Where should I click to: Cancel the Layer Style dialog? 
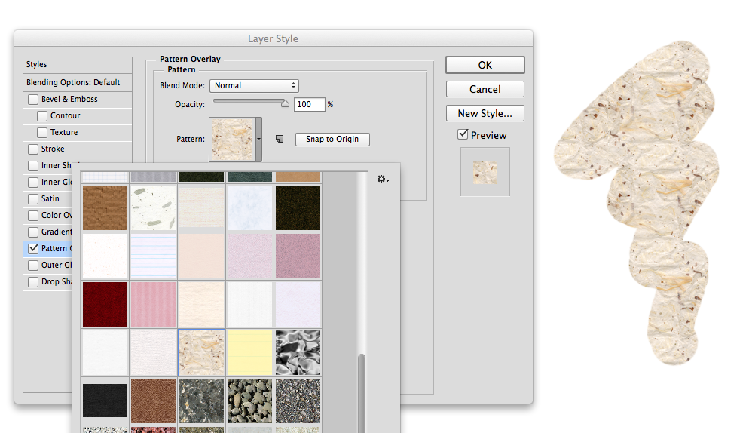485,89
